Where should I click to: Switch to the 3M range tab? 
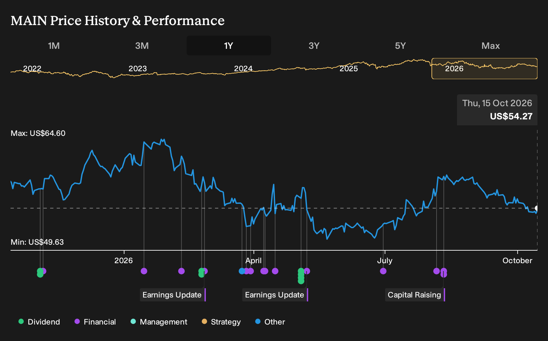[142, 46]
